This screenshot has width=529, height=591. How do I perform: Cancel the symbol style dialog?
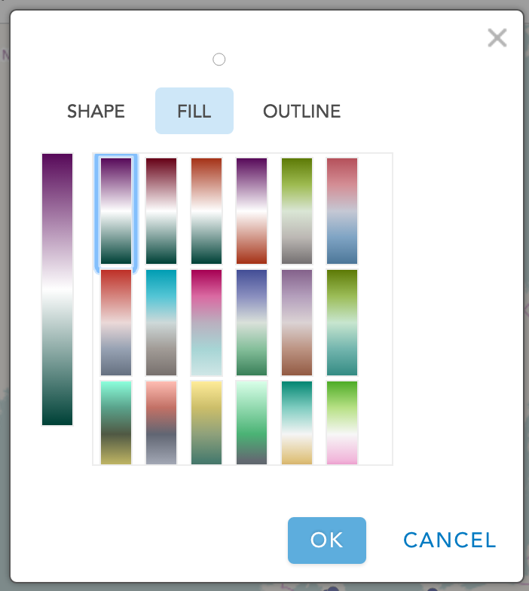[x=449, y=540]
